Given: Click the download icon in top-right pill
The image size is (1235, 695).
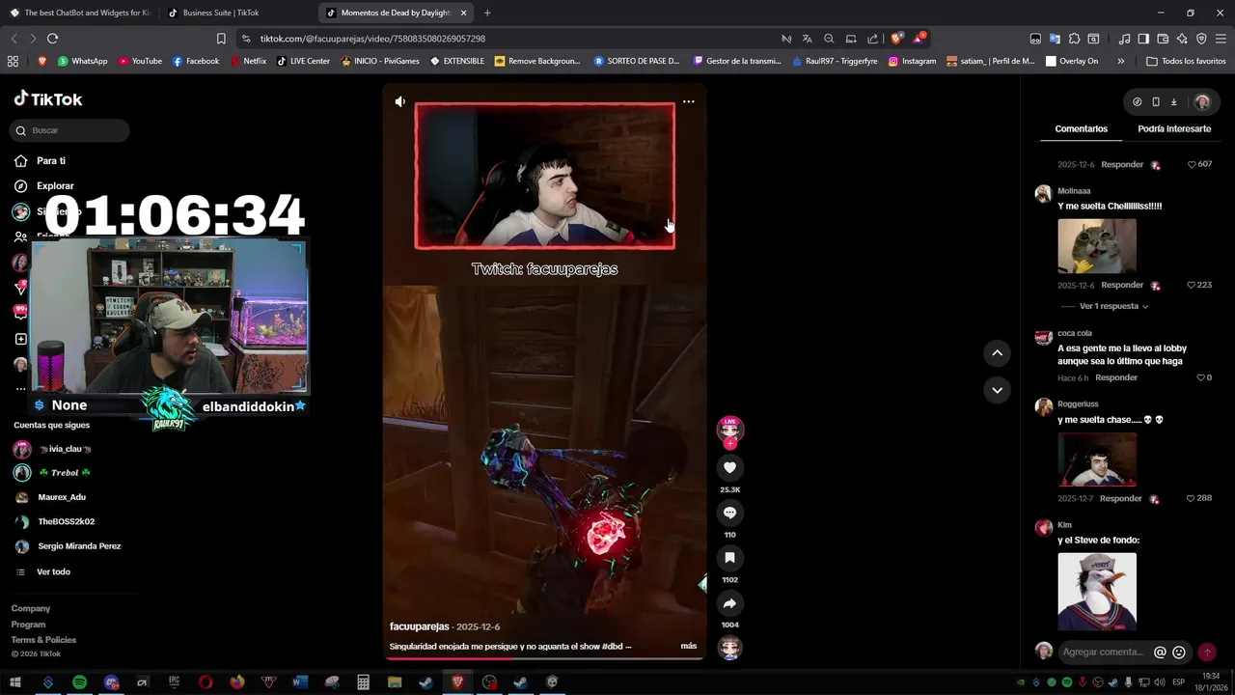Looking at the screenshot, I should tap(1173, 101).
